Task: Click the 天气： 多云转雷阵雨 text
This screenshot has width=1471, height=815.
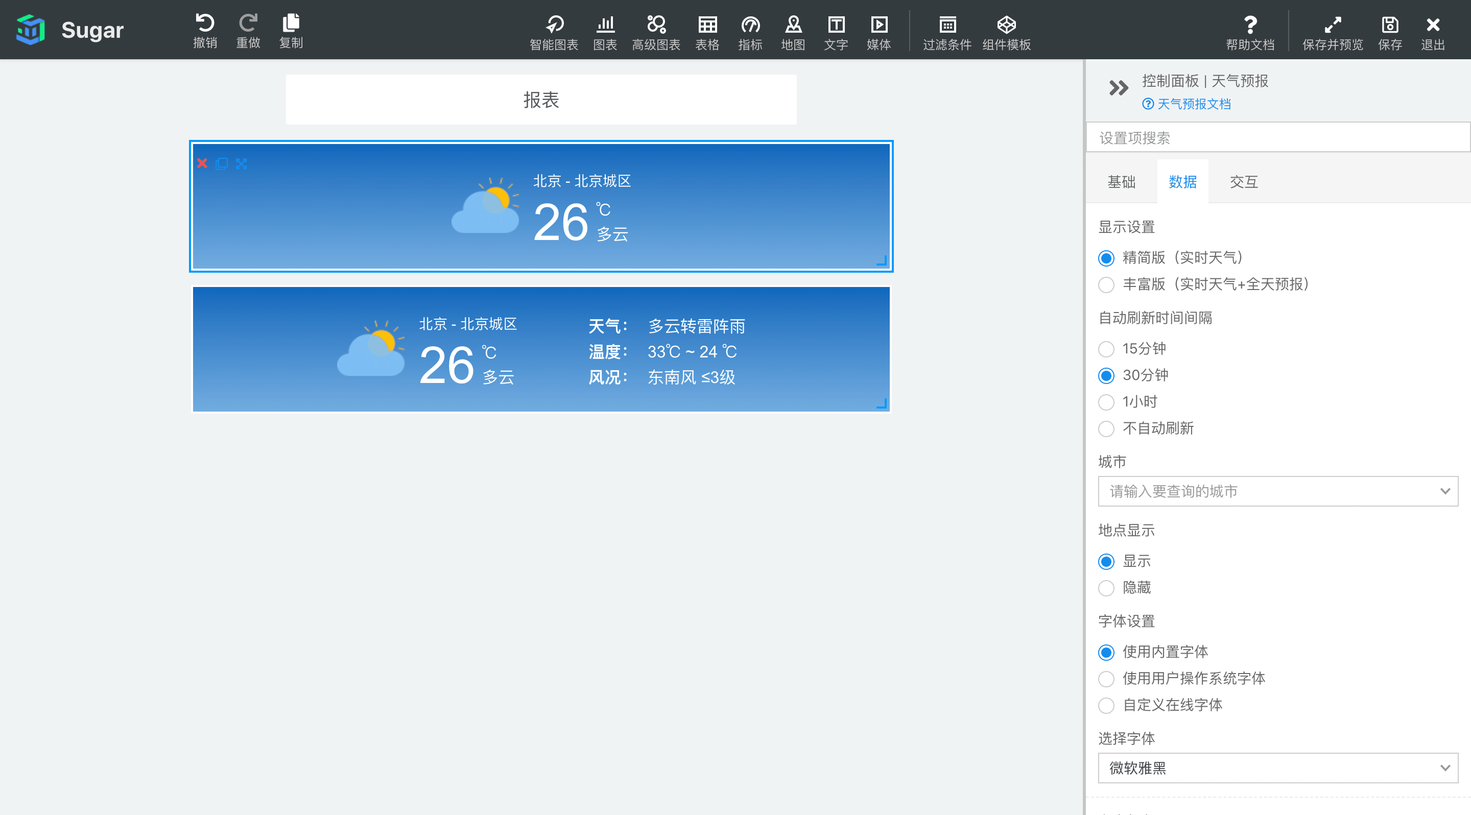Action: pos(667,326)
